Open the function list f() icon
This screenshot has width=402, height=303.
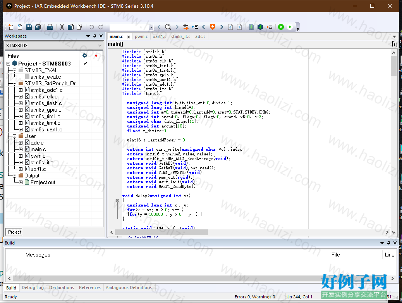coord(394,44)
